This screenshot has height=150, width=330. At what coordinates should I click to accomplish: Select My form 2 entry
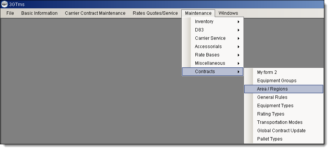(284, 72)
